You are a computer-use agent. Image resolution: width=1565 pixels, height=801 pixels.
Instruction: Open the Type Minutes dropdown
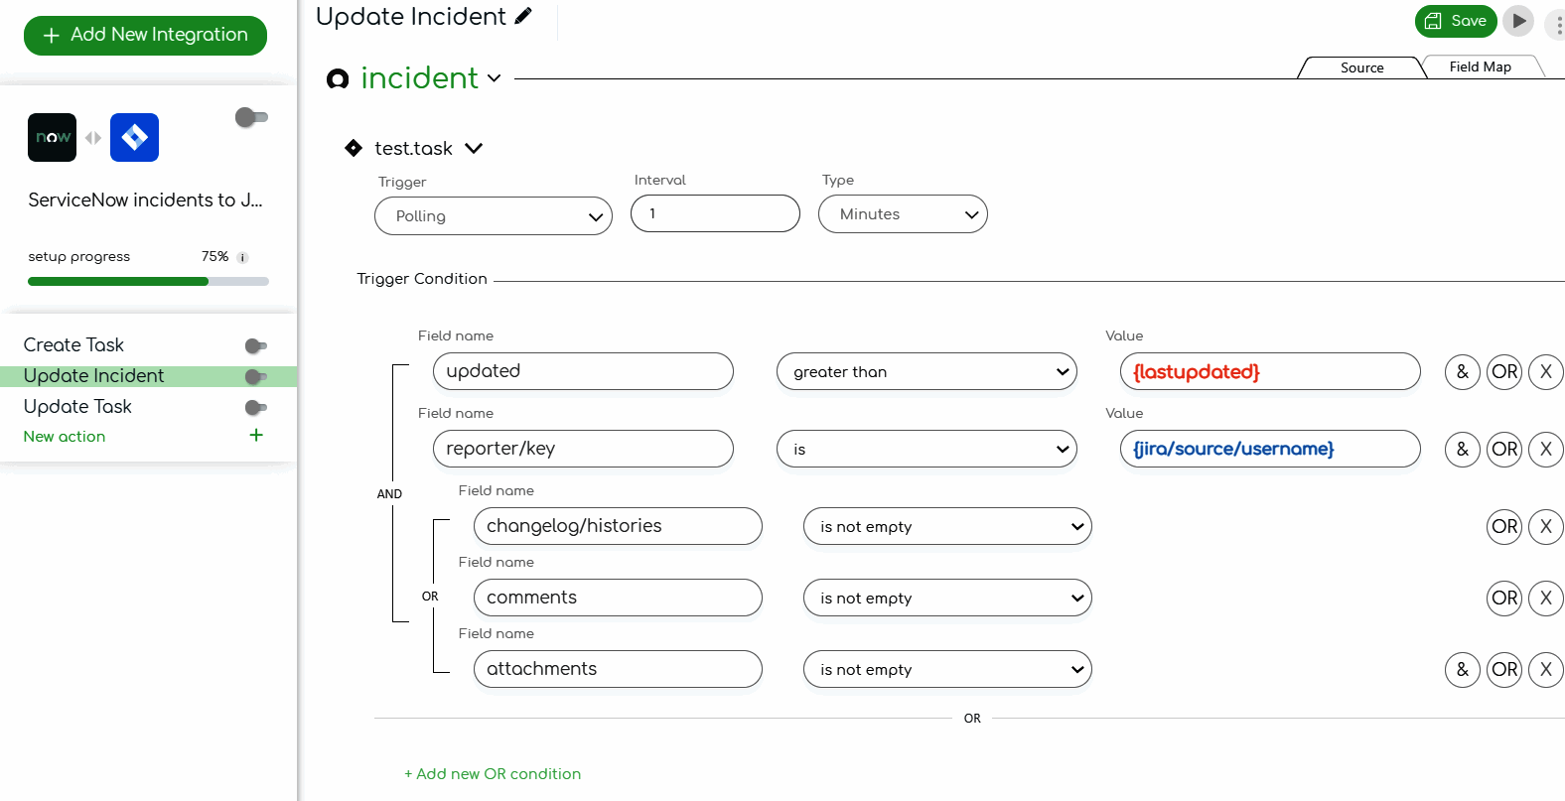point(903,214)
